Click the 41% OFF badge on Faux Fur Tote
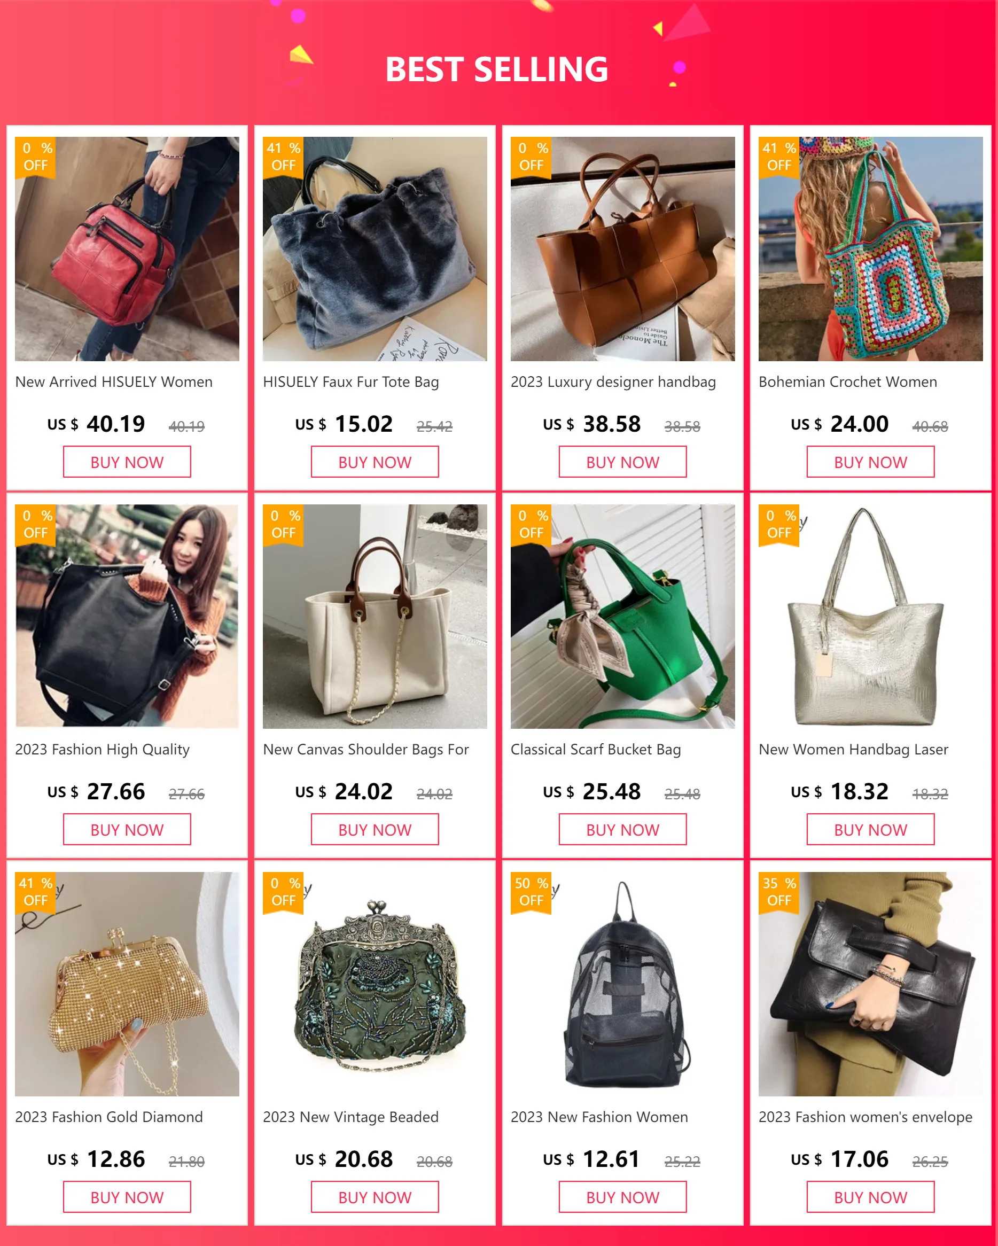 point(283,157)
